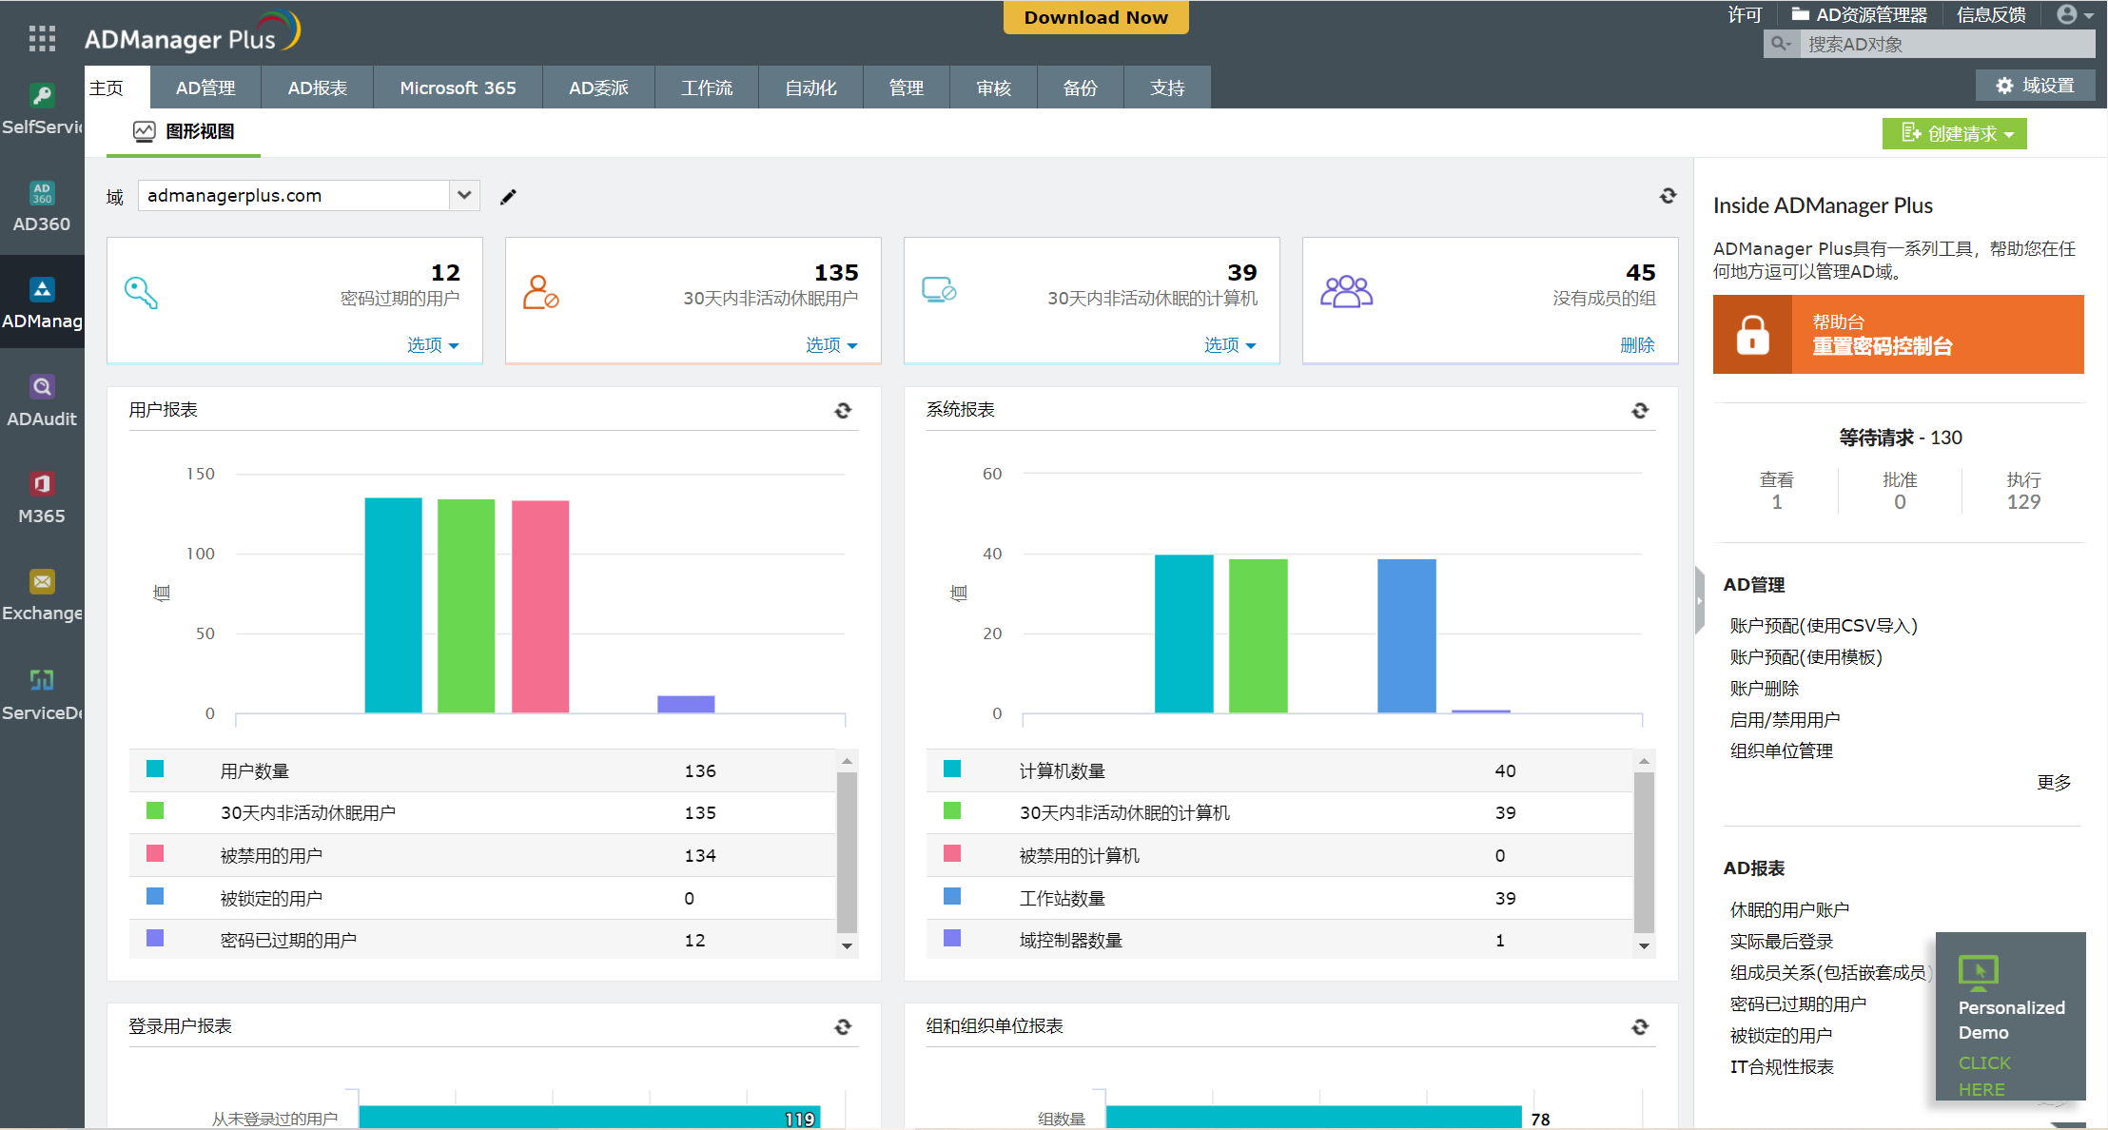Open 选项 dropdown for 30天内非活动休眠的计算机
Image resolution: width=2108 pixels, height=1130 pixels.
pos(1230,345)
